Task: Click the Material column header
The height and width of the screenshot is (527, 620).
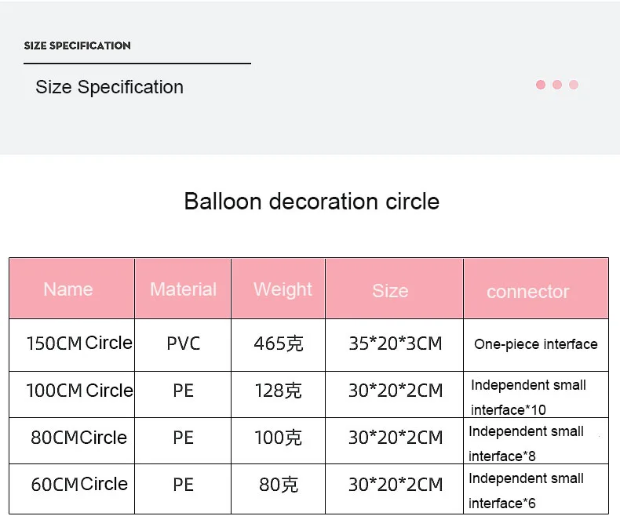Action: 183,289
